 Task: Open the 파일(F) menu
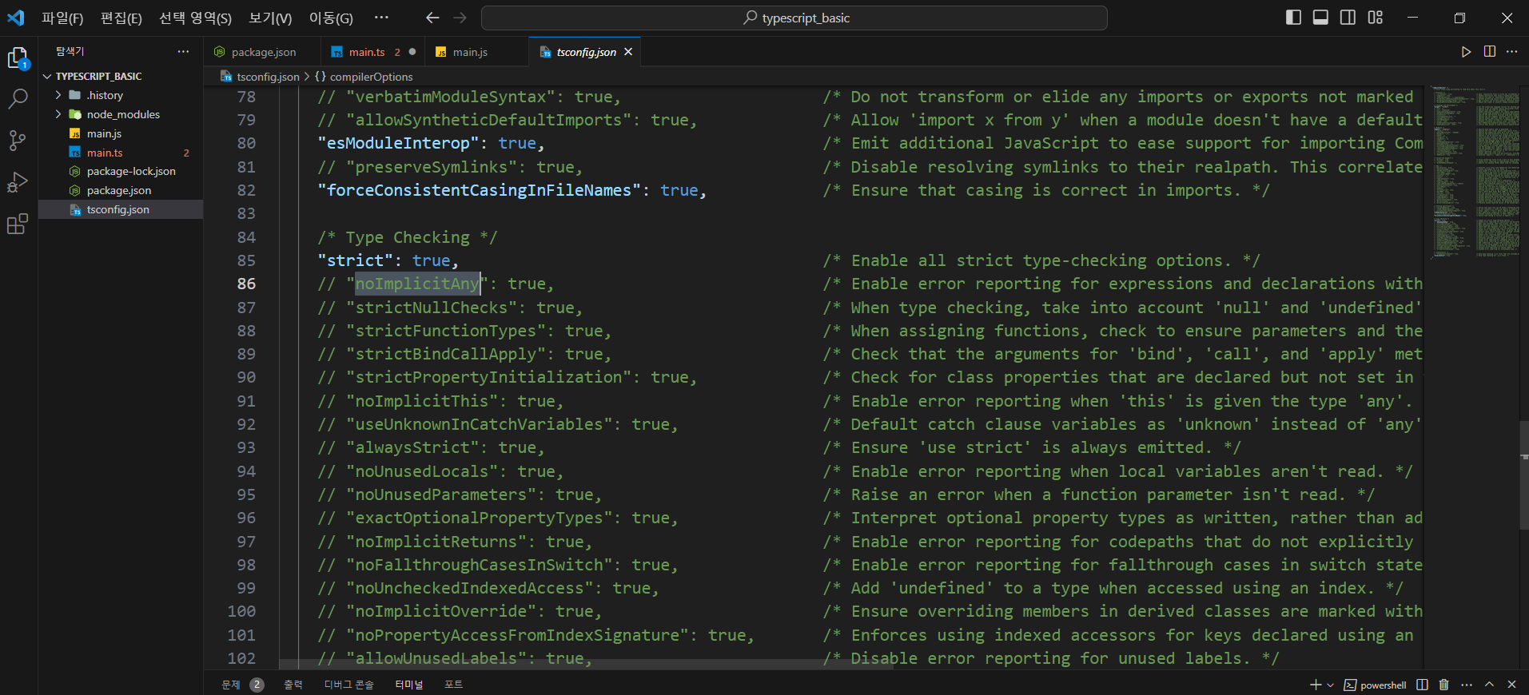coord(62,18)
